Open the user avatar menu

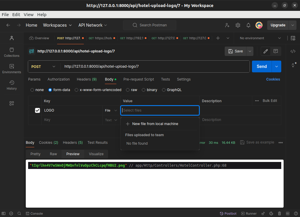pos(259,25)
